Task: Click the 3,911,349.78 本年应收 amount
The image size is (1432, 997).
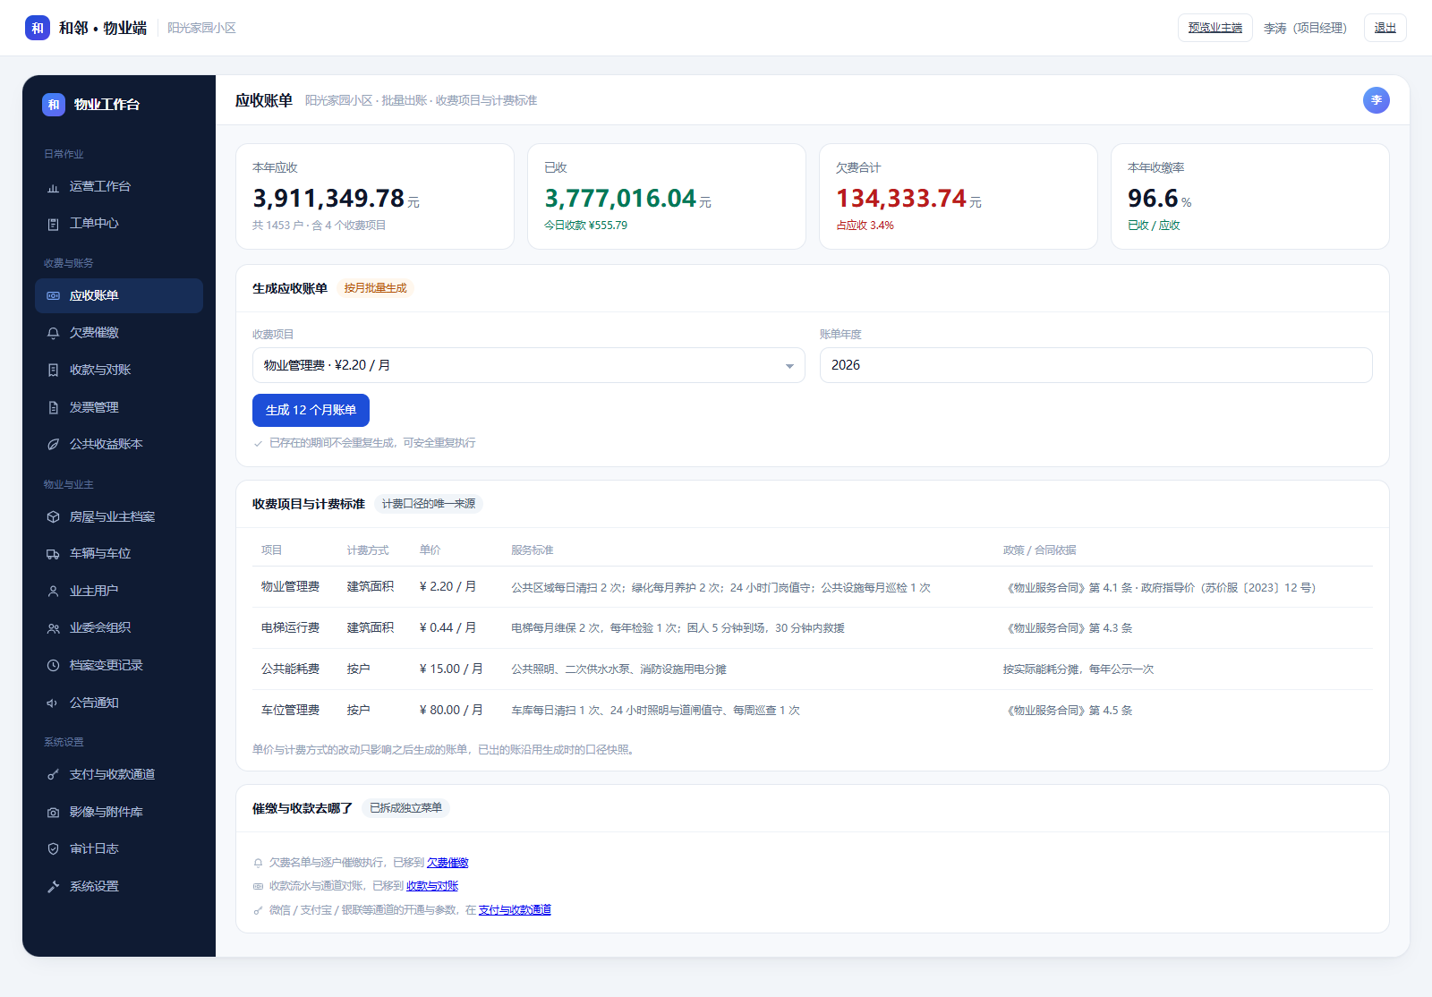Action: [x=328, y=199]
